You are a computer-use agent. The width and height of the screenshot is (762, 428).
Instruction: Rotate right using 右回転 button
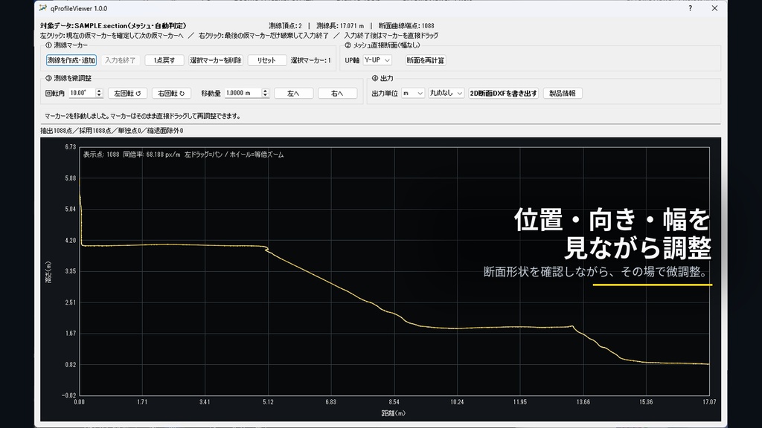point(171,93)
